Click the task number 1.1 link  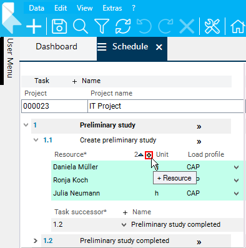pyautogui.click(x=47, y=140)
